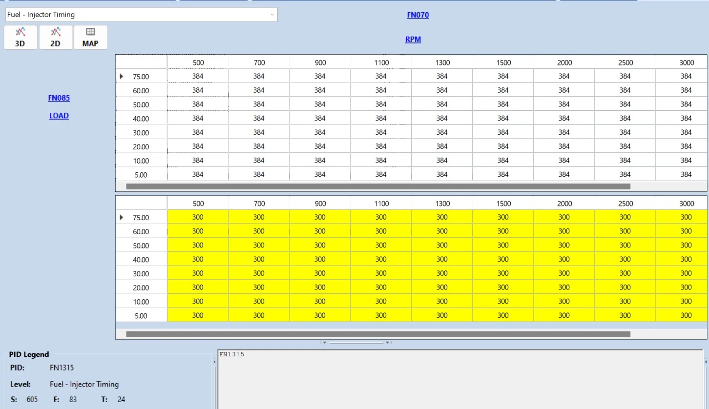Click the 384 cell at load 30.00, RPM 700
709x409 pixels.
tap(259, 132)
